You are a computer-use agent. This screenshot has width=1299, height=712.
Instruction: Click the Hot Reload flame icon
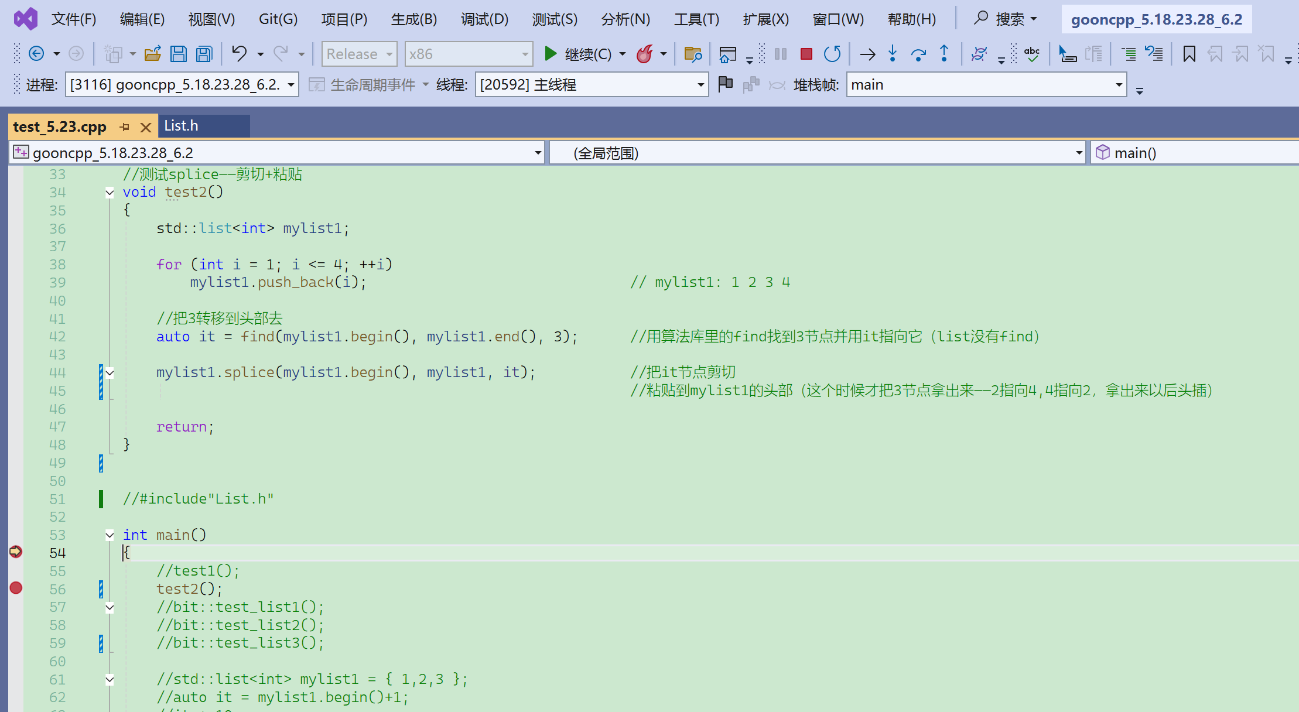(x=645, y=54)
